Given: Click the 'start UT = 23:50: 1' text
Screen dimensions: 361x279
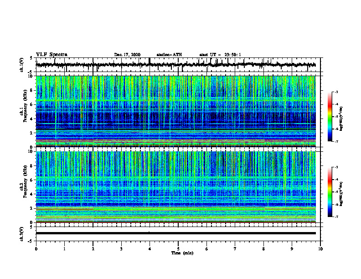Looking at the screenshot, I should click(220, 55).
